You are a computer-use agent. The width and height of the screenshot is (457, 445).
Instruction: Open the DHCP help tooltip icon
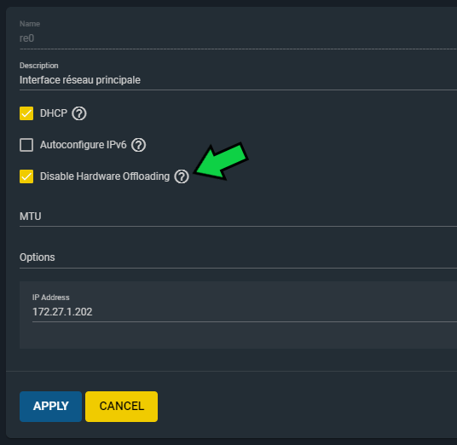click(79, 113)
